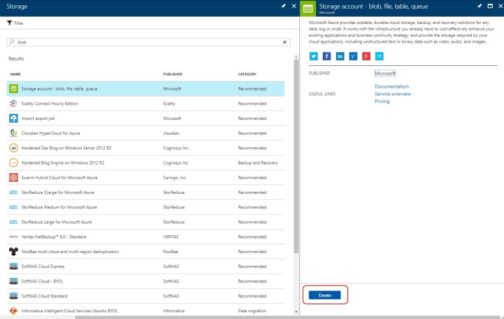504x319 pixels.
Task: Click the search box containing blob
Action: click(149, 42)
